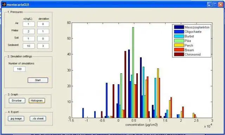This screenshot has height=135, width=225.
Task: Click the montecarloGUI window title text
Action: tap(18, 5)
